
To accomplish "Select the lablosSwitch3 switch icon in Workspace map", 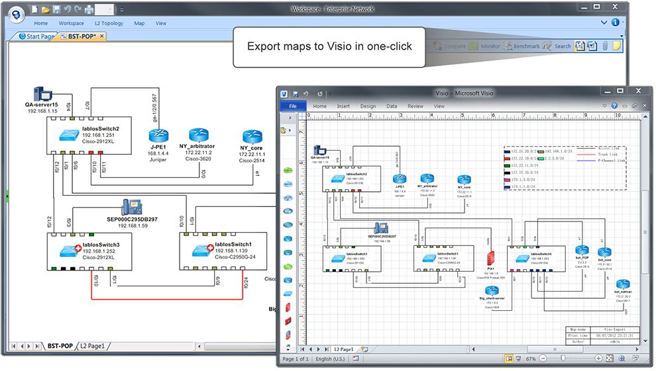I will [70, 251].
